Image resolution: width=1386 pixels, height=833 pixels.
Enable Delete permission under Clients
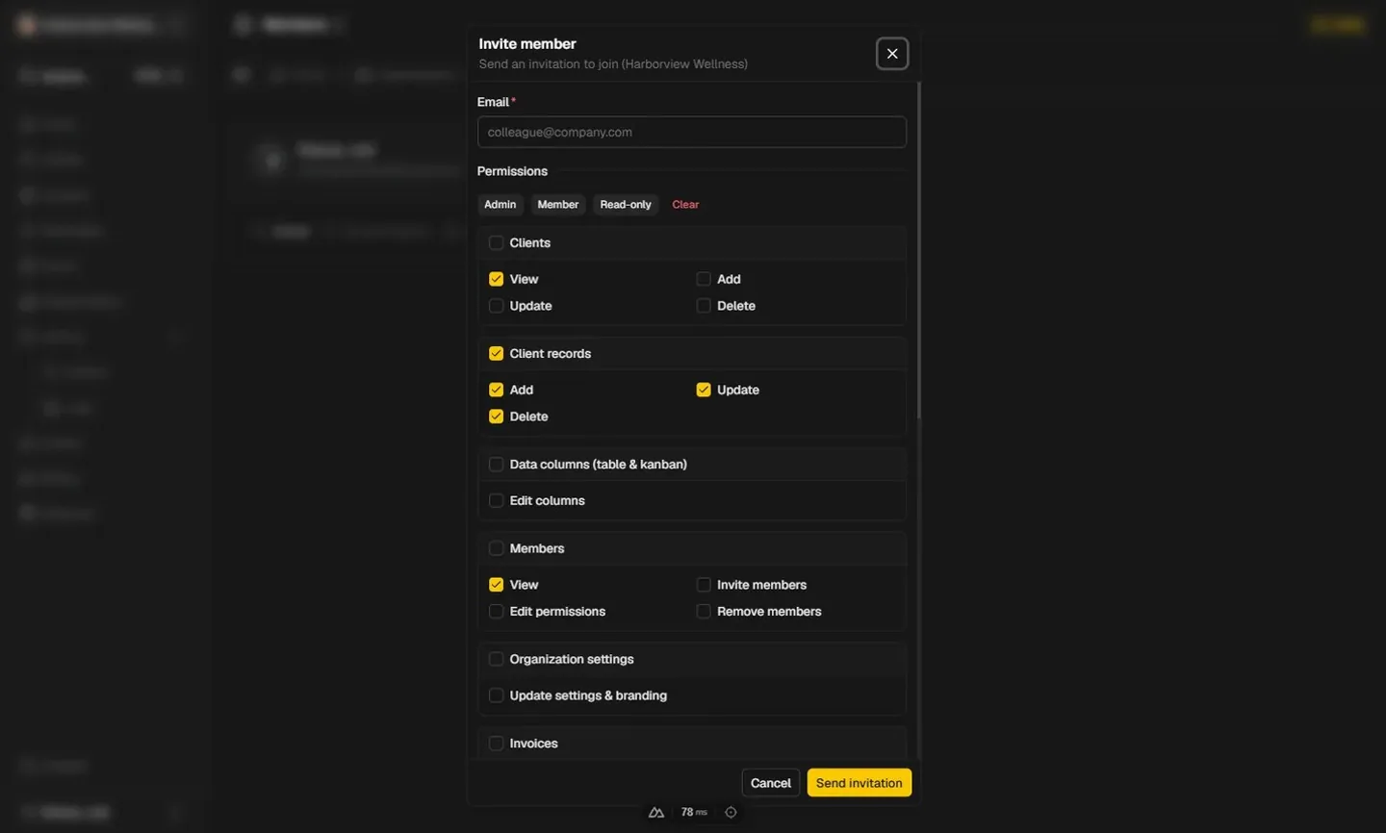point(704,306)
